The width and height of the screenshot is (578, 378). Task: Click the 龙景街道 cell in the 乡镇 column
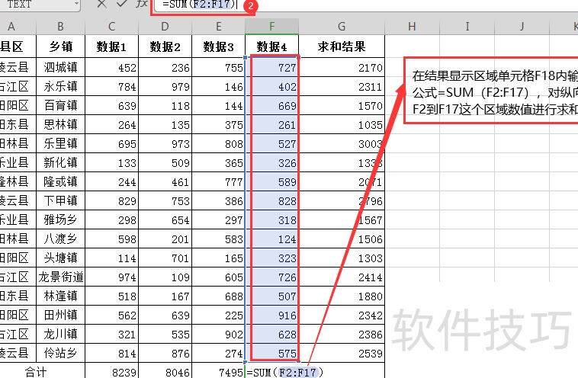coord(61,277)
